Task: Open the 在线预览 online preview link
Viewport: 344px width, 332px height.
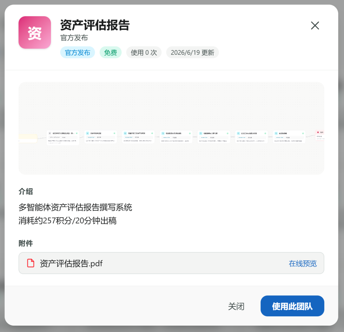Action: (x=303, y=263)
